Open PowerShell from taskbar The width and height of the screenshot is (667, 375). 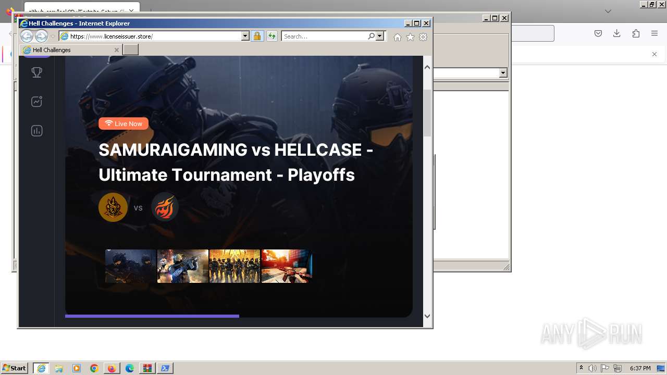(x=165, y=368)
